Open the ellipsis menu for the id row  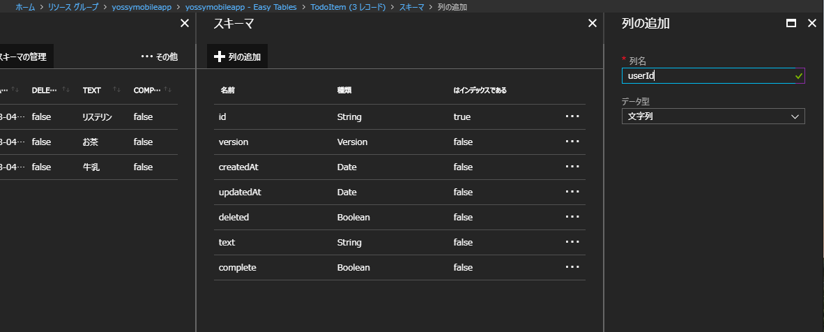coord(572,116)
